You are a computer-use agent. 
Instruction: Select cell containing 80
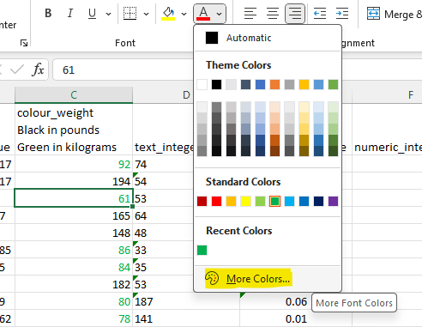tap(74, 301)
